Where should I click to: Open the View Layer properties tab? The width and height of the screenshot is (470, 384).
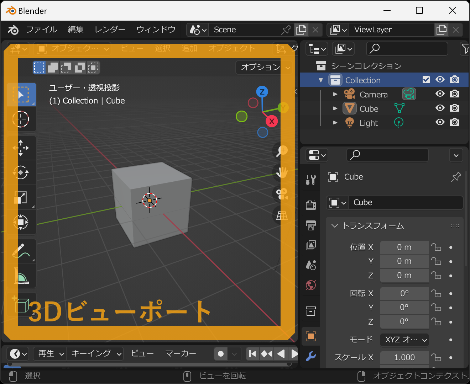(311, 245)
